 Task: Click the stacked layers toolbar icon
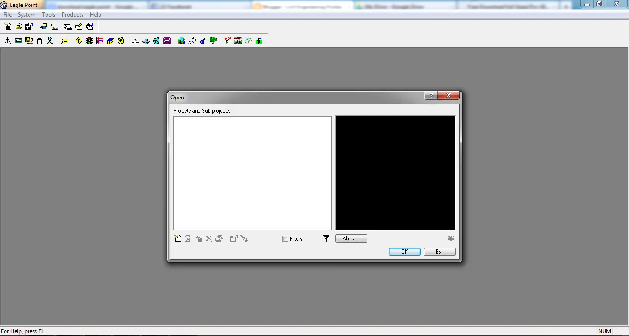pos(68,27)
